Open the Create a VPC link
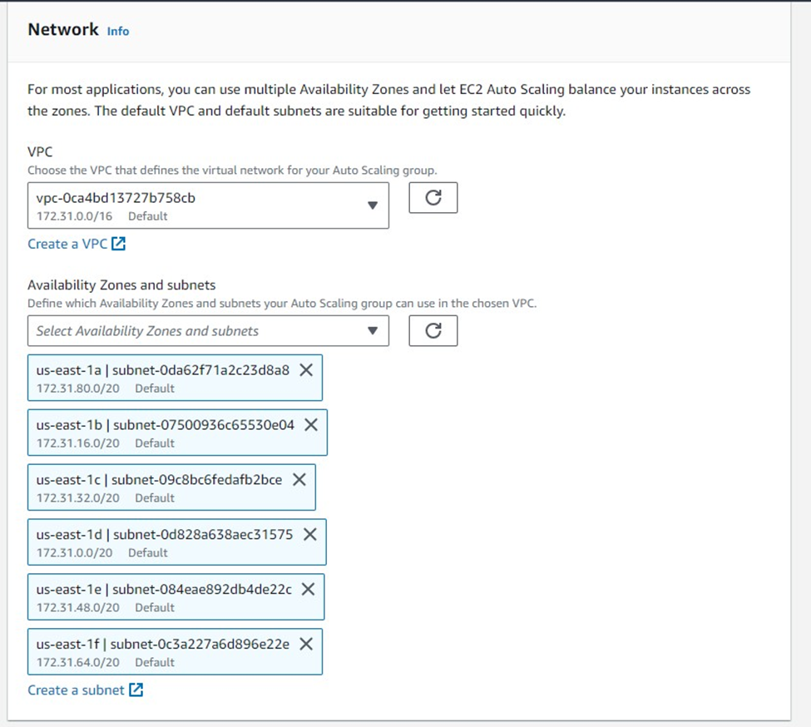 [67, 244]
